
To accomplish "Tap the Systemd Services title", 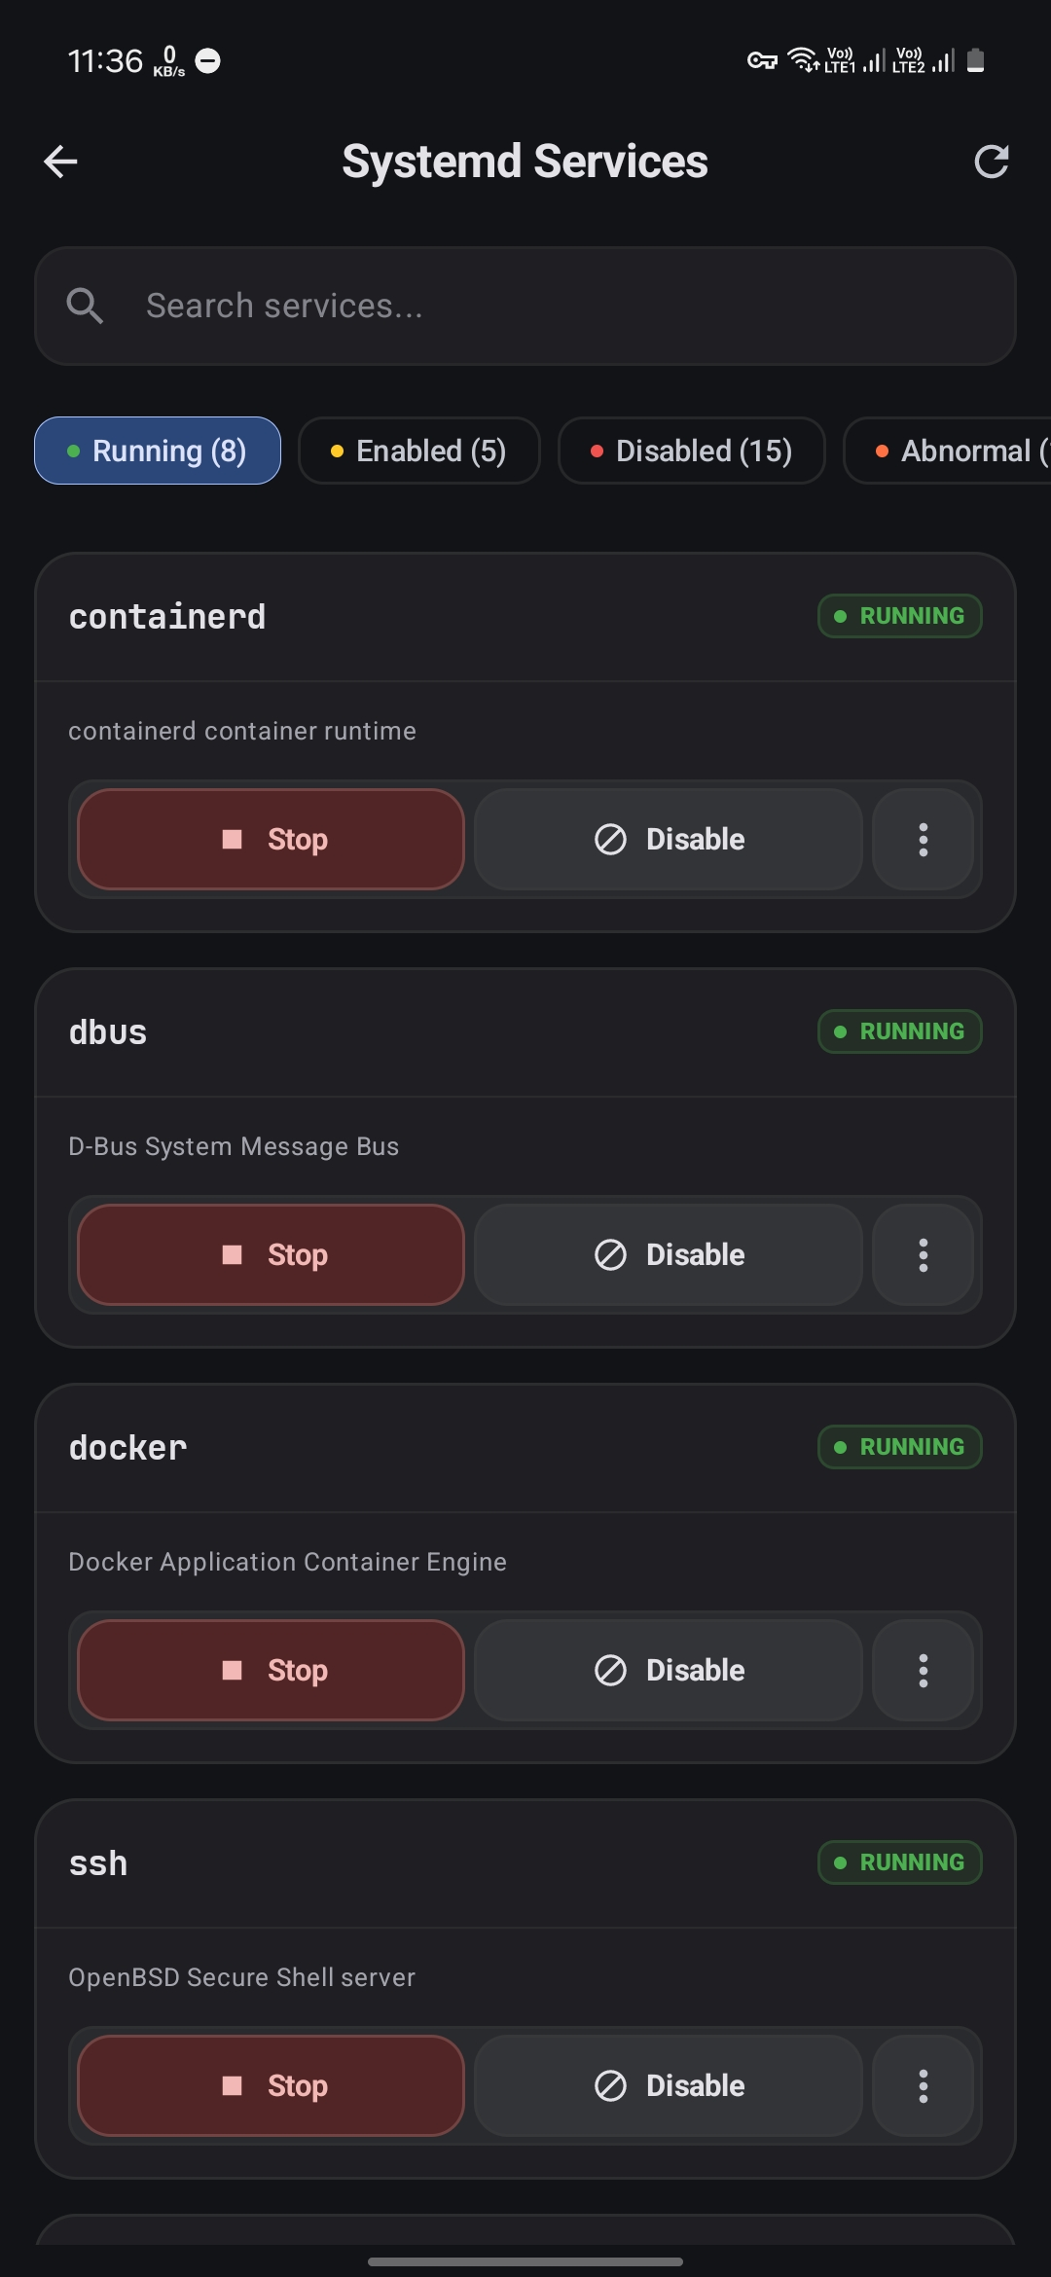I will click(525, 162).
